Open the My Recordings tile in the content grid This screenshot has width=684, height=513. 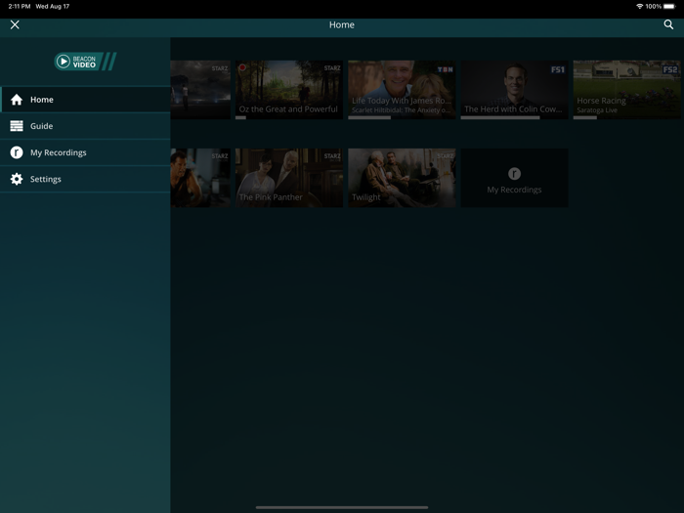coord(514,178)
